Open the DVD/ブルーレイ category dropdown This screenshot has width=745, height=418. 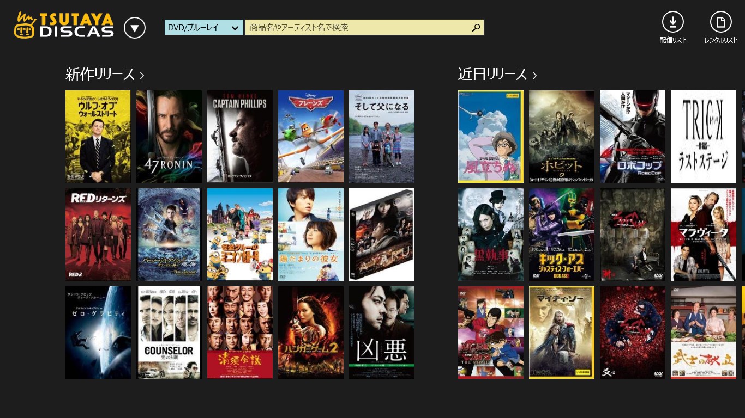pos(204,28)
